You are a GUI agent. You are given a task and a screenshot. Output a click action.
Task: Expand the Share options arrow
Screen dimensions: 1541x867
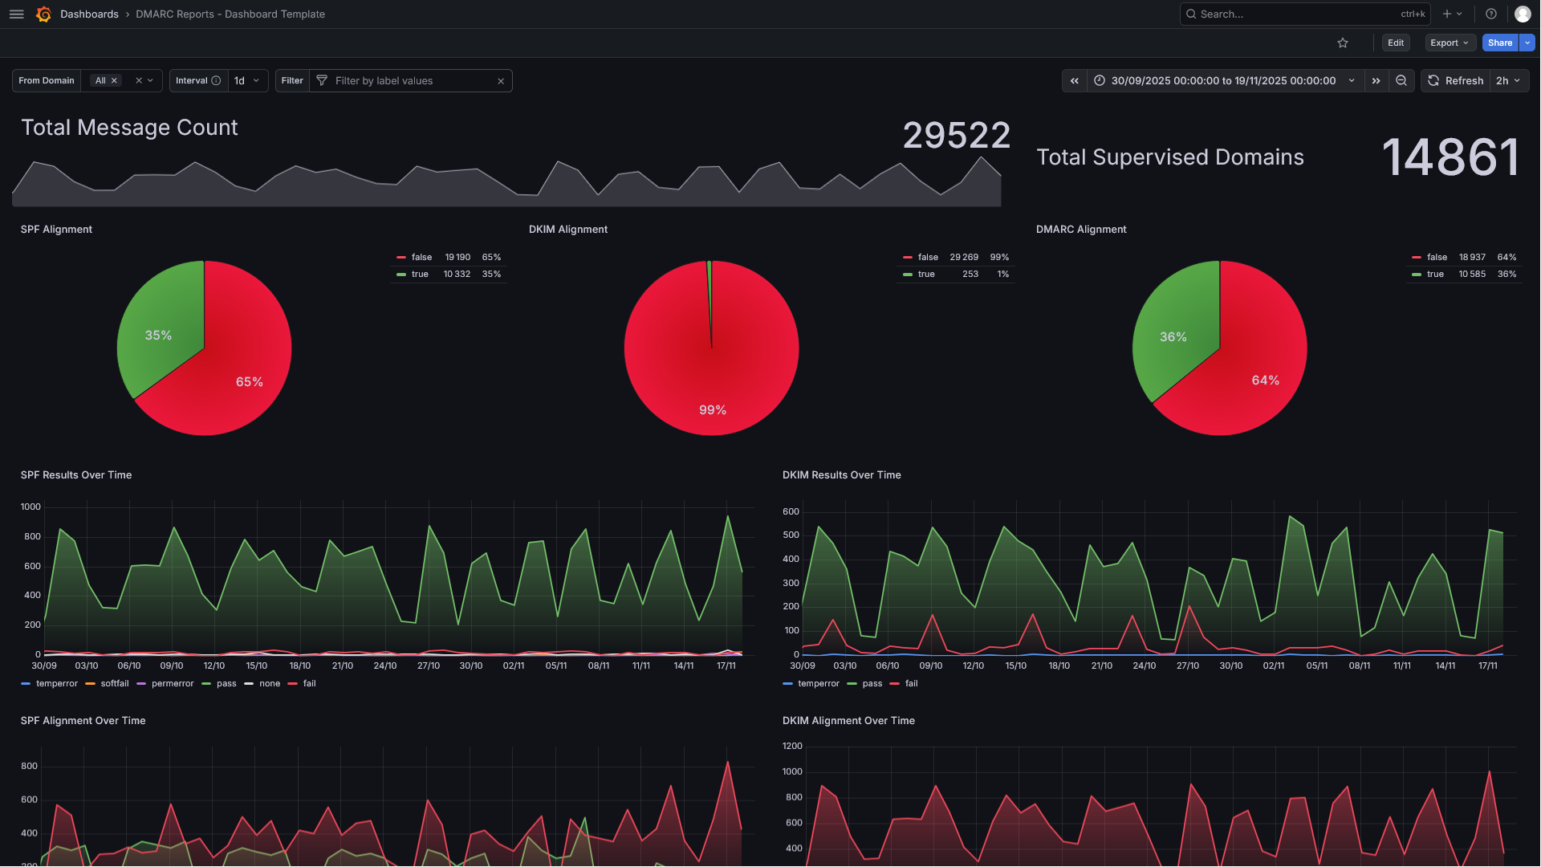pos(1527,43)
